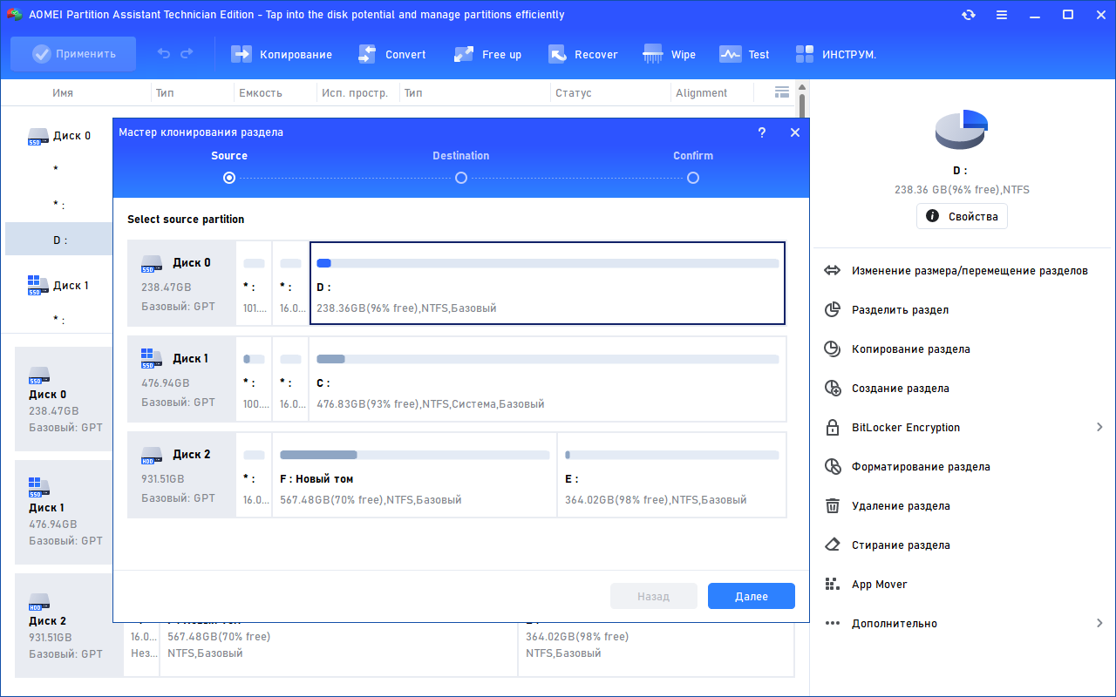Select partition F: Новый том in wizard
The height and width of the screenshot is (697, 1116).
[x=415, y=475]
